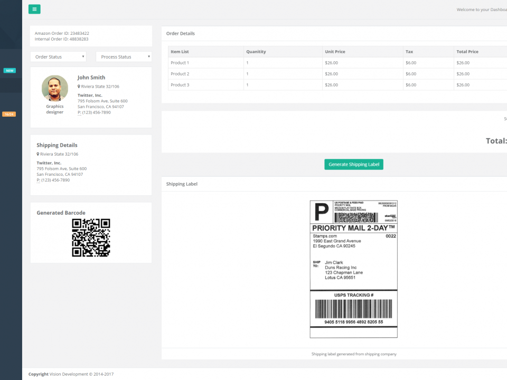This screenshot has height=380, width=507.
Task: Click the orange 16/24 sidebar badge
Action: point(8,114)
